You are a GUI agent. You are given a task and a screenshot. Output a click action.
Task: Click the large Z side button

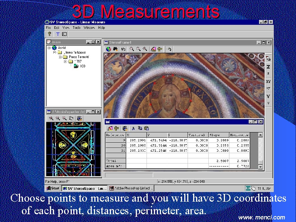(268, 67)
